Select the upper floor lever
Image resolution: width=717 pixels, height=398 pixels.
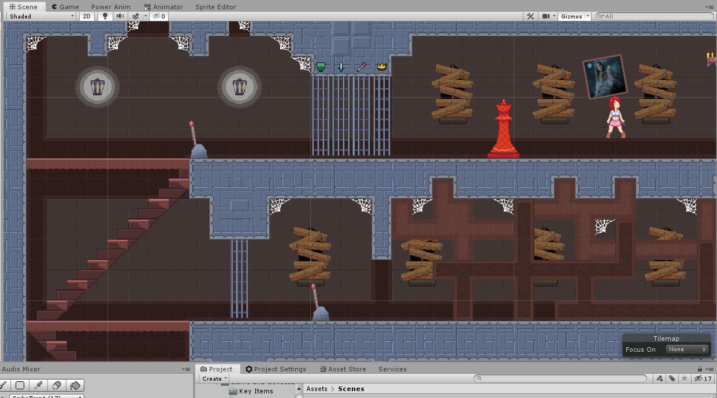point(198,140)
